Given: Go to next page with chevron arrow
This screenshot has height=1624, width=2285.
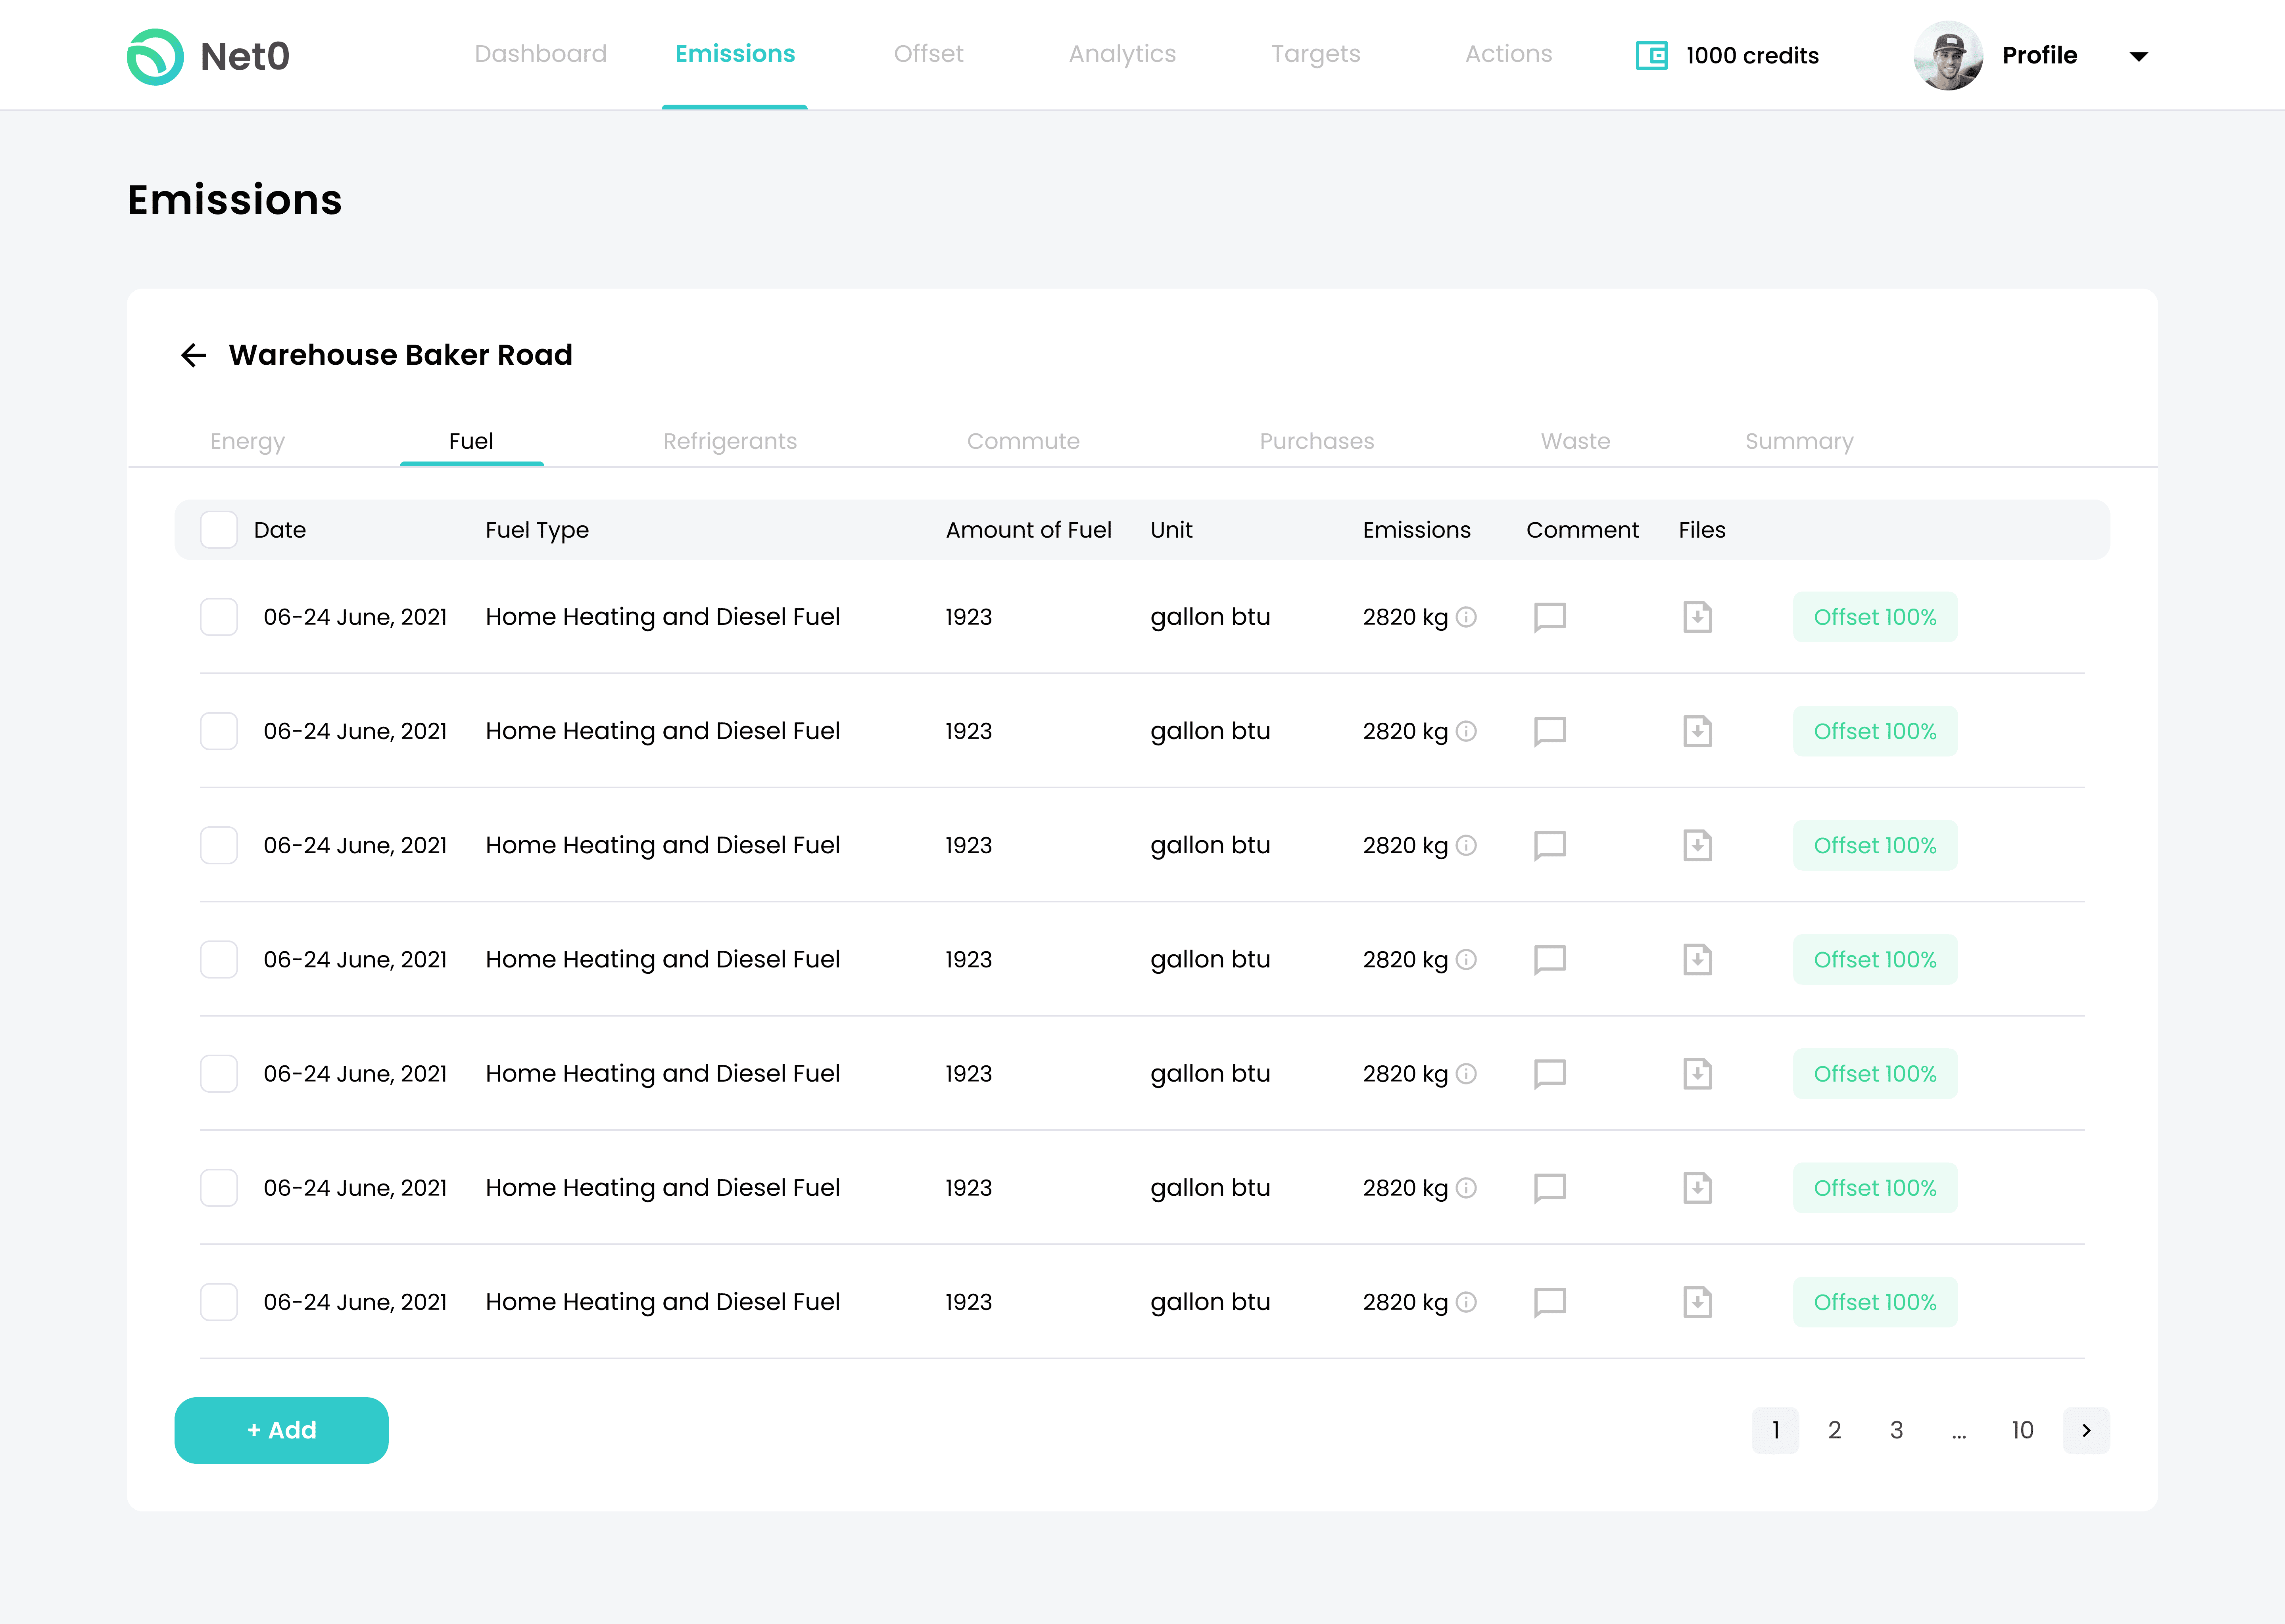Looking at the screenshot, I should coord(2086,1430).
